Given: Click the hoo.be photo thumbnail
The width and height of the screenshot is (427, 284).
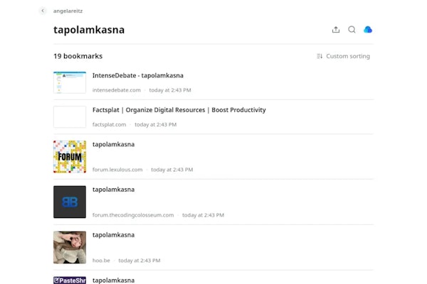Looking at the screenshot, I should (70, 247).
